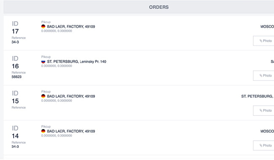Open order ID 16
The image size is (274, 160).
coord(15,66)
